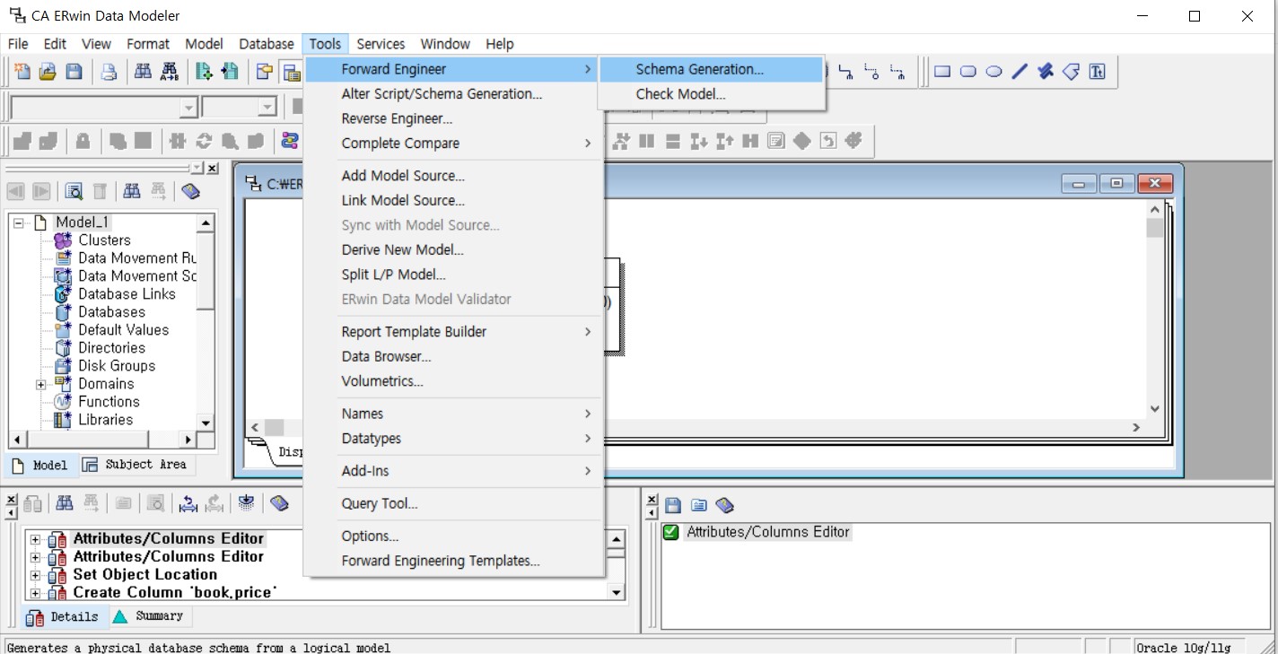
Task: Expand the Set Object Location log entry
Action: (x=35, y=575)
